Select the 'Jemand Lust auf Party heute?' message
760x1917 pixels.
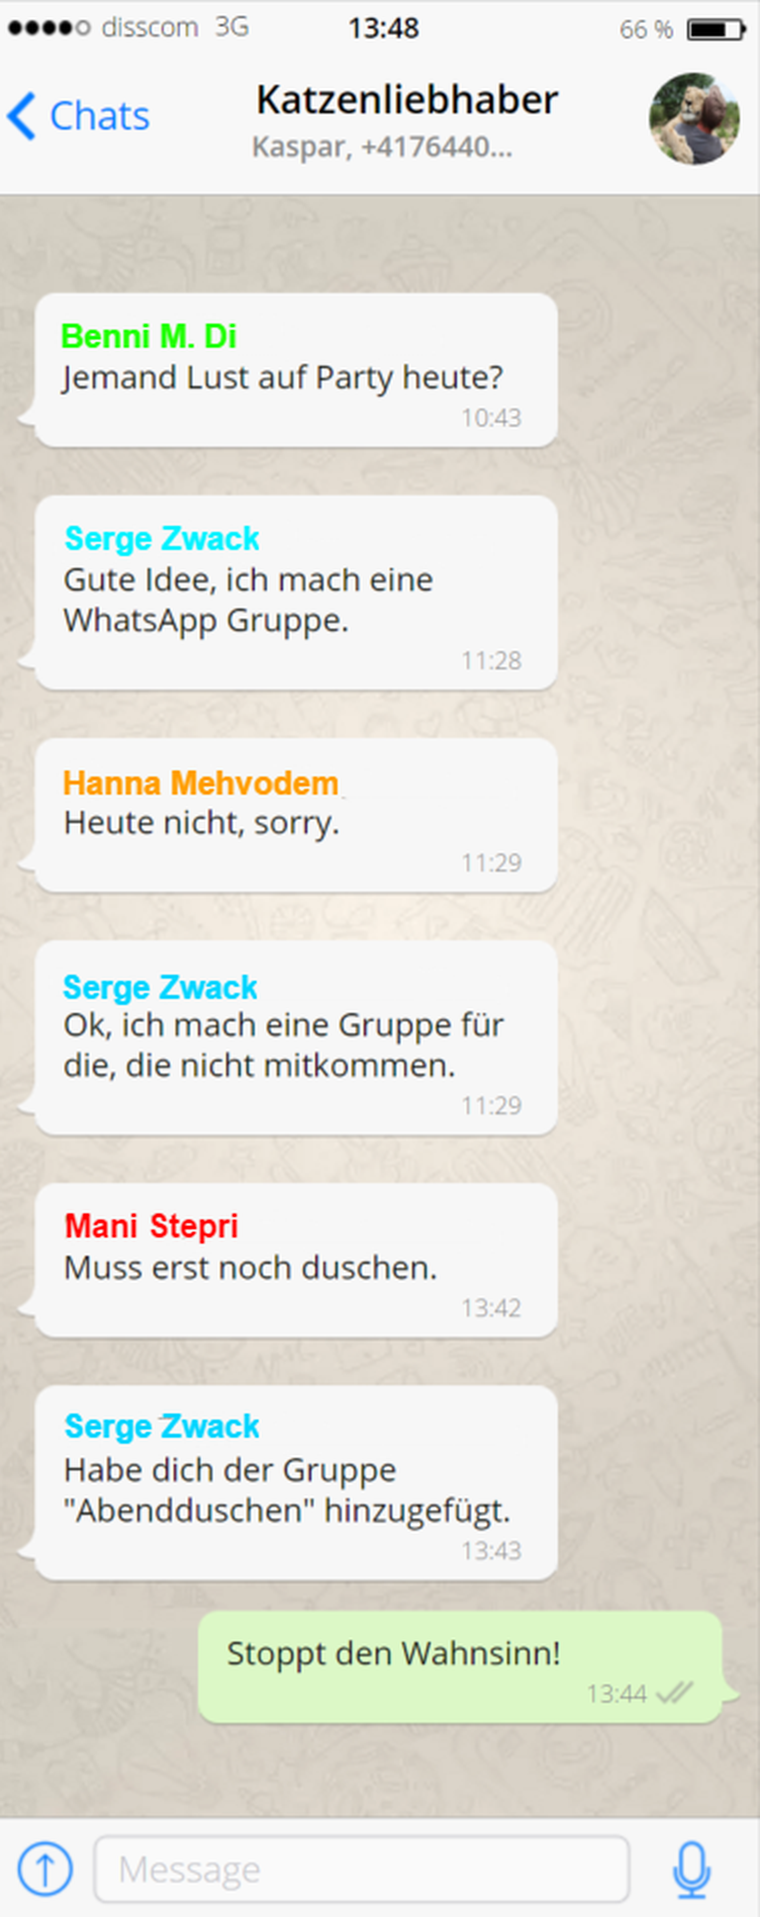coord(296,370)
